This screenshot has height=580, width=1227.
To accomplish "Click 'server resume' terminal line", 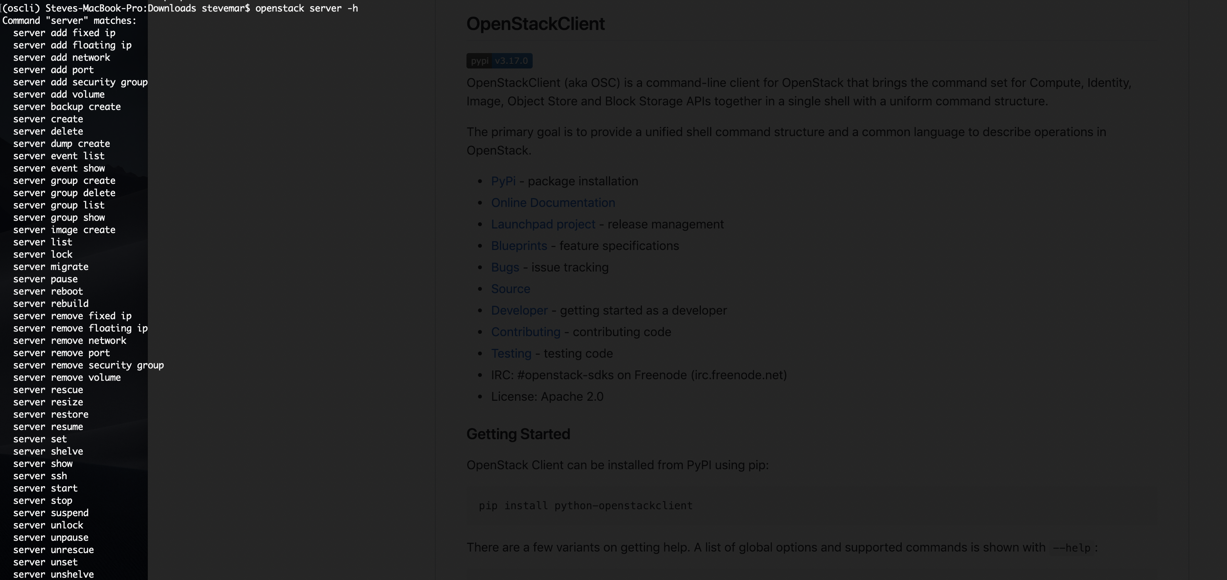I will [x=48, y=427].
